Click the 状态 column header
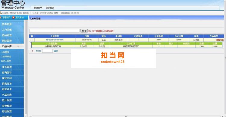Image resolution: width=226 pixels, height=117 pixels. click(x=196, y=36)
